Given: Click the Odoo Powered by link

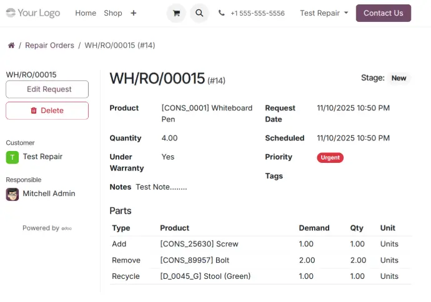Looking at the screenshot, I should click(66, 228).
